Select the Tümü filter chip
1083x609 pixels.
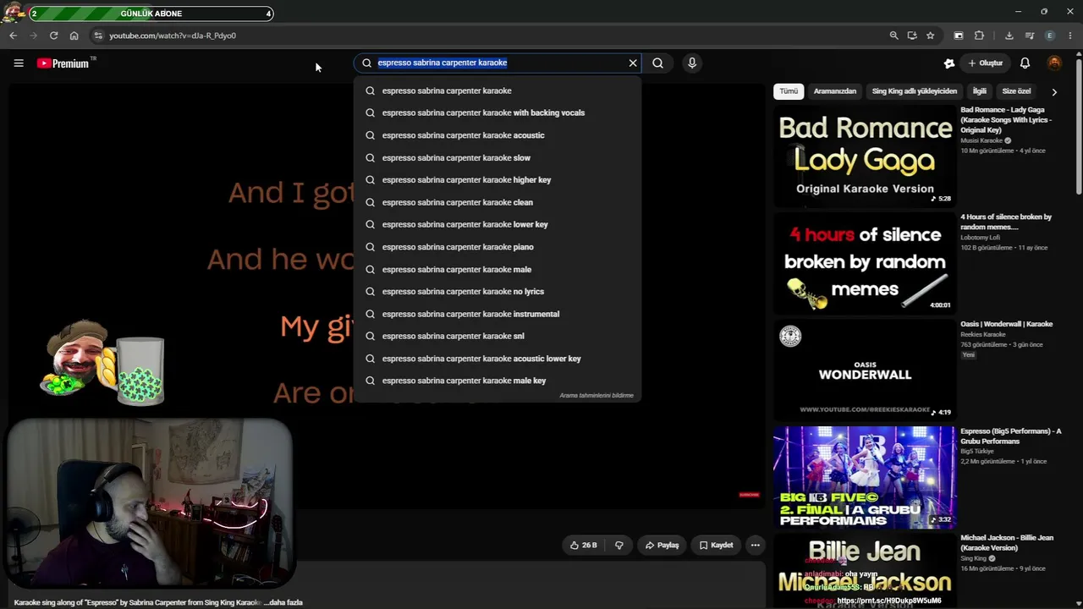(789, 91)
